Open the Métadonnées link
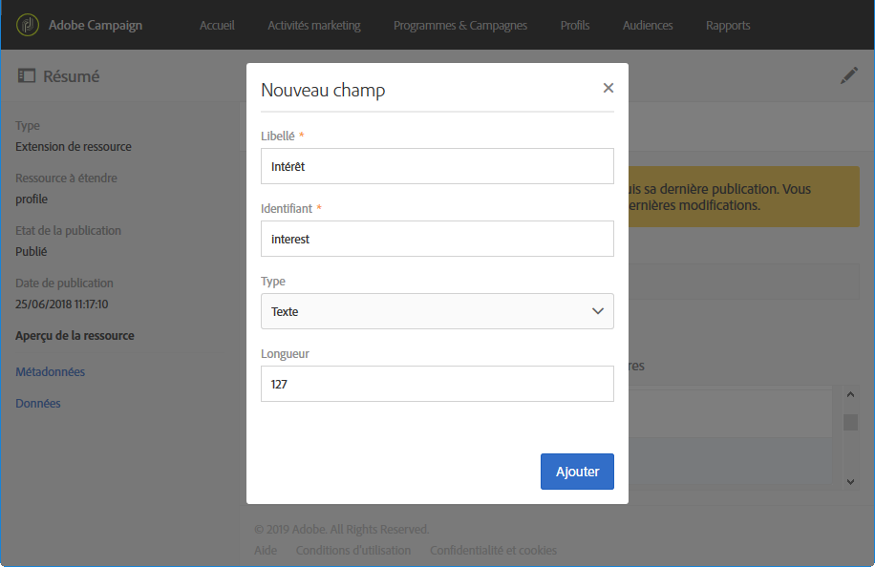This screenshot has width=875, height=567. coord(51,372)
